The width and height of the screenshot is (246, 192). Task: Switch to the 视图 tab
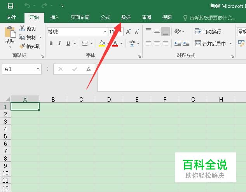click(x=167, y=17)
